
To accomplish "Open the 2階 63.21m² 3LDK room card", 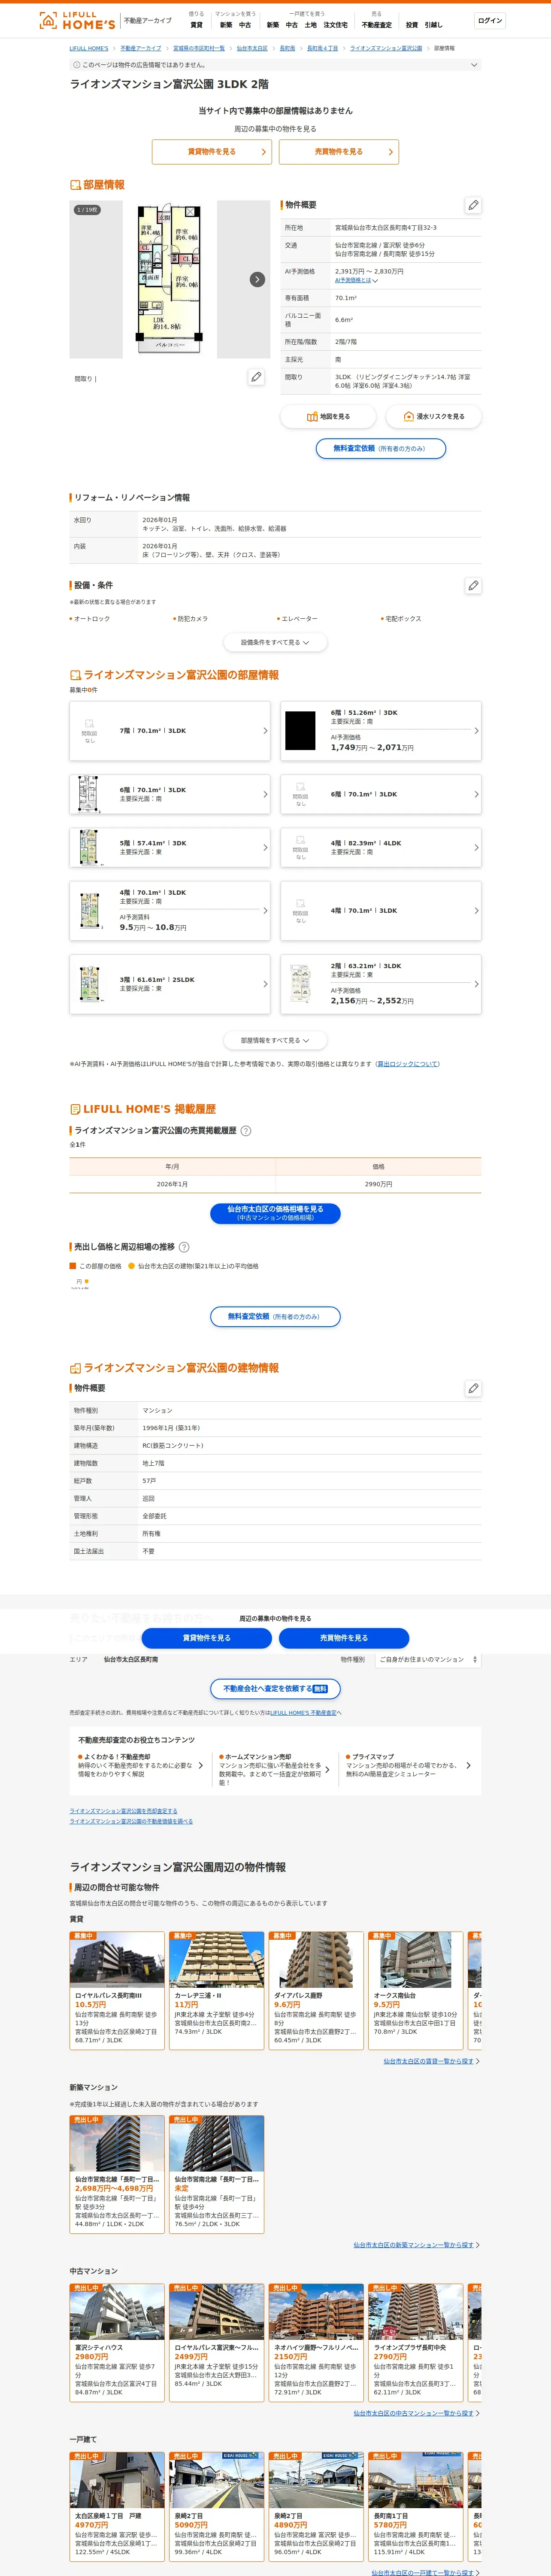I will point(381,984).
